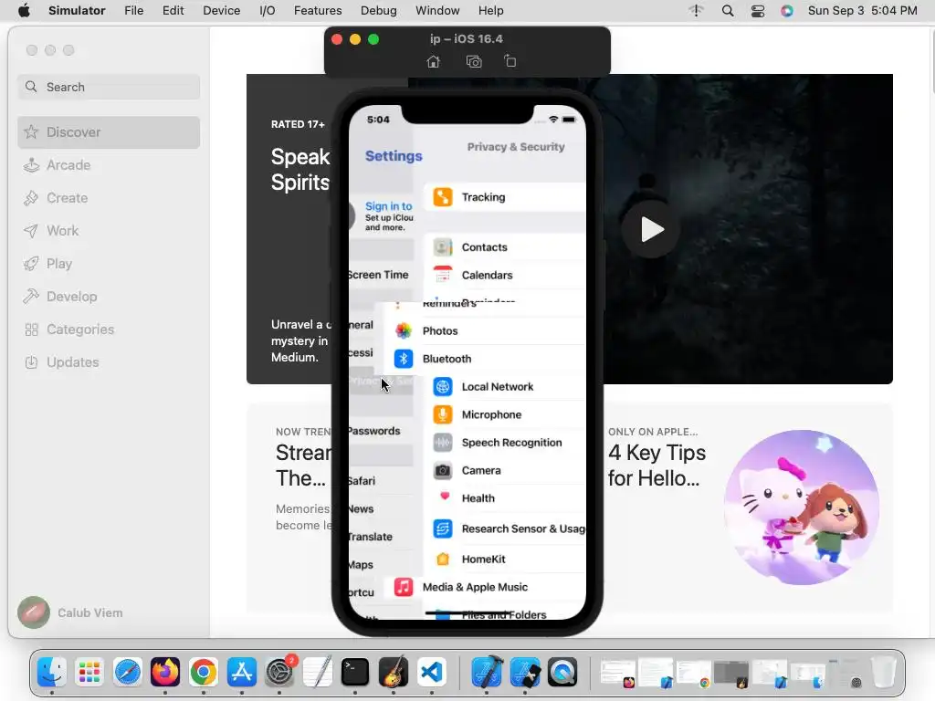Open the I/O menu
Screen dimensions: 935x701
268,11
